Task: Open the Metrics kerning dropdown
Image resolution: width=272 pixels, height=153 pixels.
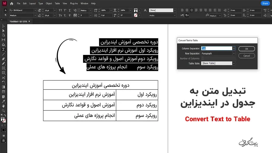Action: click(90, 10)
